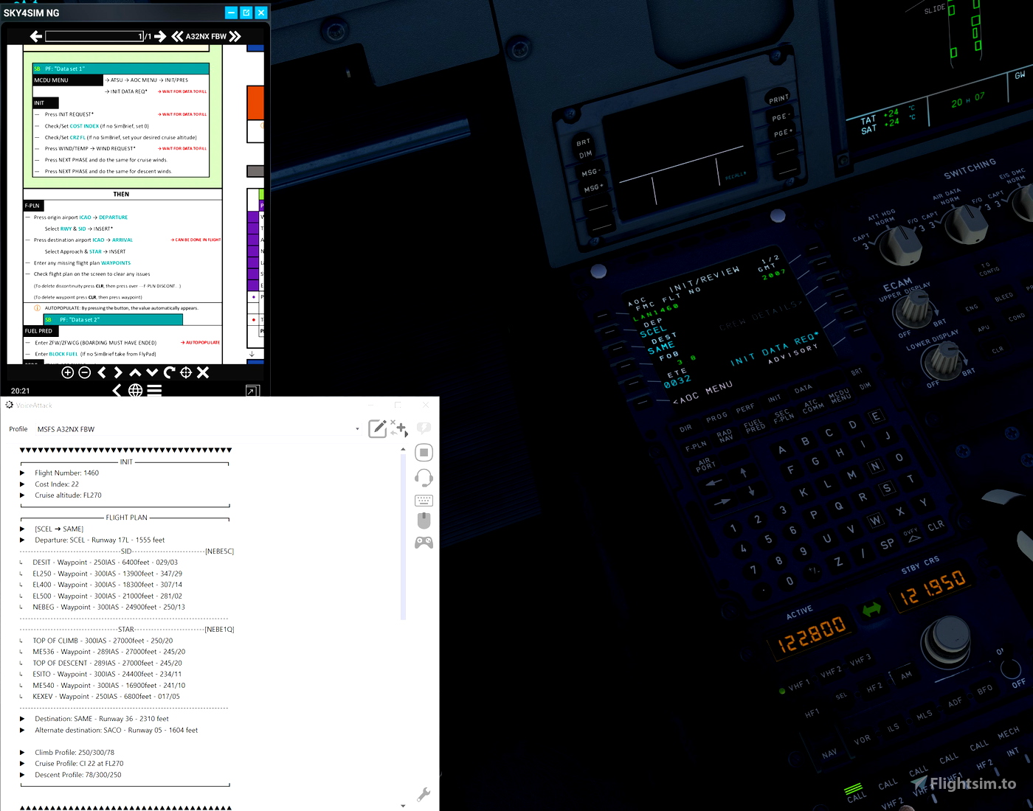
Task: Toggle VoiceAttack listening headset icon
Action: click(424, 478)
